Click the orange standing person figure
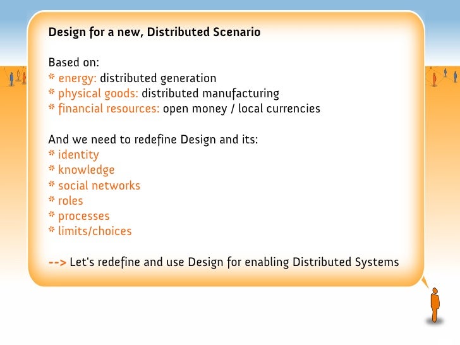This screenshot has height=345, width=460. coord(435,305)
